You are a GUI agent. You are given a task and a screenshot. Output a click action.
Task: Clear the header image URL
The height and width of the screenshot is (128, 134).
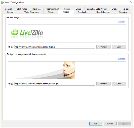point(119,47)
